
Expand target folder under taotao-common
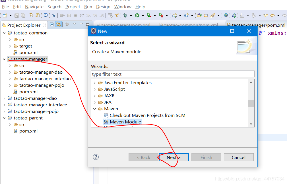pyautogui.click(x=10, y=46)
